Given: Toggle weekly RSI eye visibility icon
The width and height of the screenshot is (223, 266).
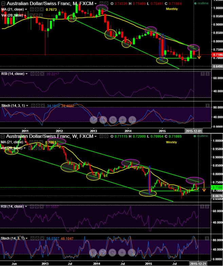Looking at the screenshot, I should coord(32,206).
